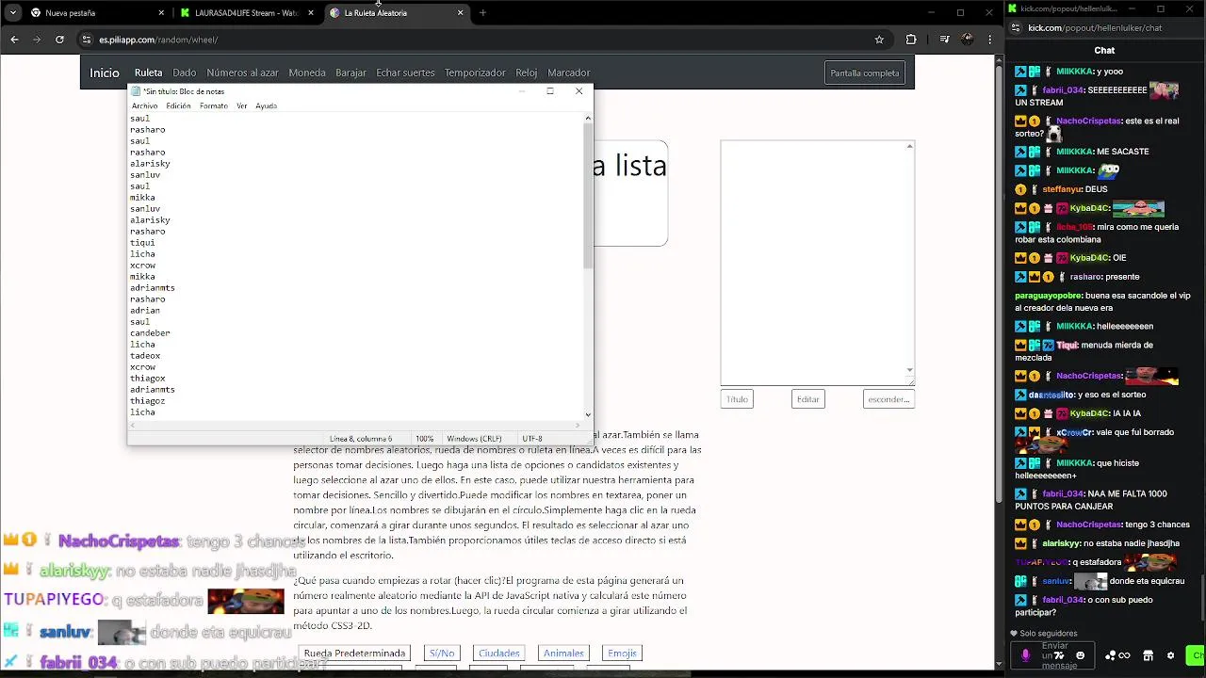Click the '100%' zoom status entry

(425, 439)
